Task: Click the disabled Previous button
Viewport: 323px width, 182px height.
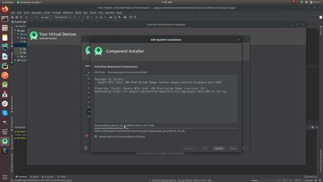Action: click(x=189, y=148)
